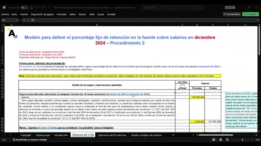Open the Comentarios pane button
The image size is (261, 146).
[232, 14]
